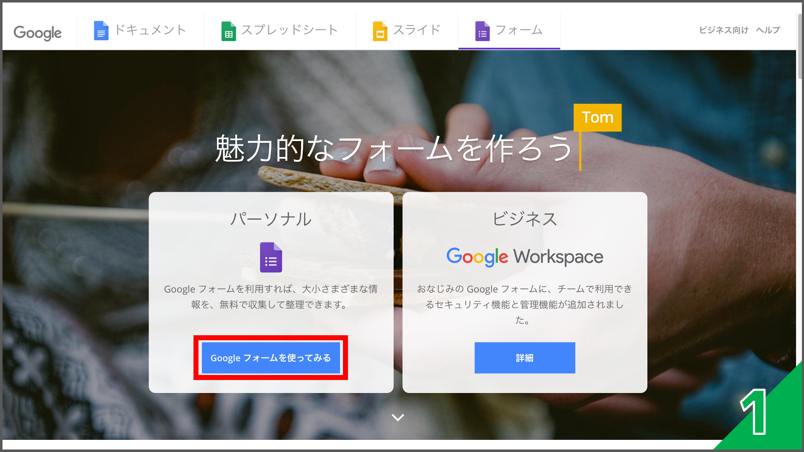Click the yellow Slides icon
804x452 pixels.
(380, 31)
